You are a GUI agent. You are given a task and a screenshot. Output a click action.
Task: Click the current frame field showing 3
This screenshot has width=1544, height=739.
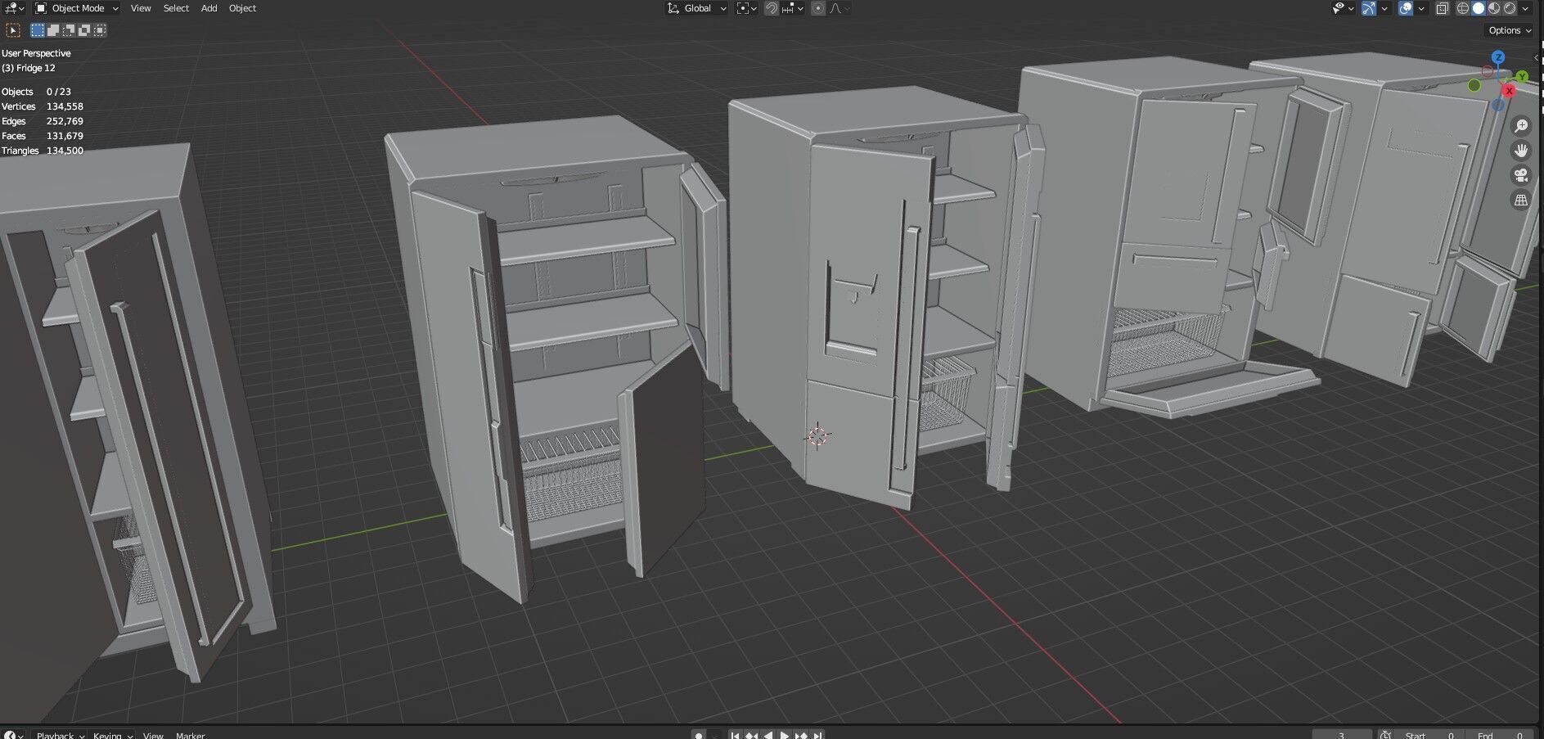click(x=1342, y=735)
